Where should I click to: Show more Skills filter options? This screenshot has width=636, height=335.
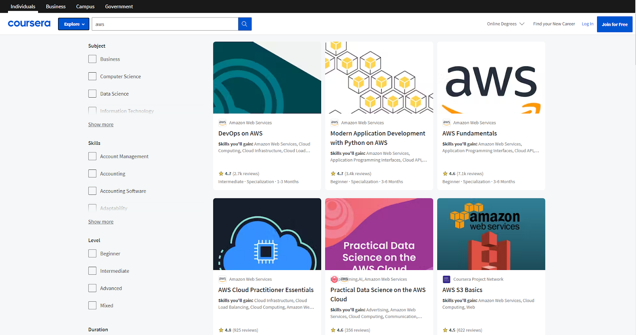click(101, 222)
